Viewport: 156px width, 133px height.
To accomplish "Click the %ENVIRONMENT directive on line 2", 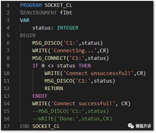I will pyautogui.click(x=38, y=13).
